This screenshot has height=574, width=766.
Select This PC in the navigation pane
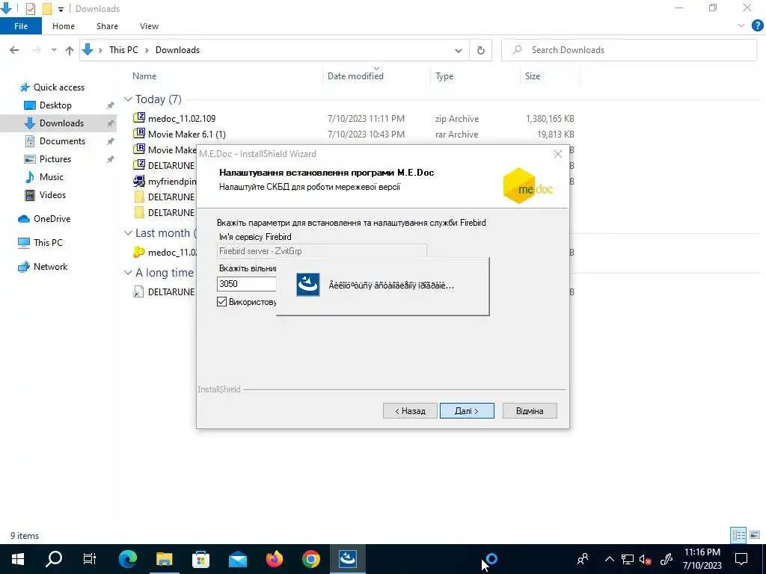(48, 243)
